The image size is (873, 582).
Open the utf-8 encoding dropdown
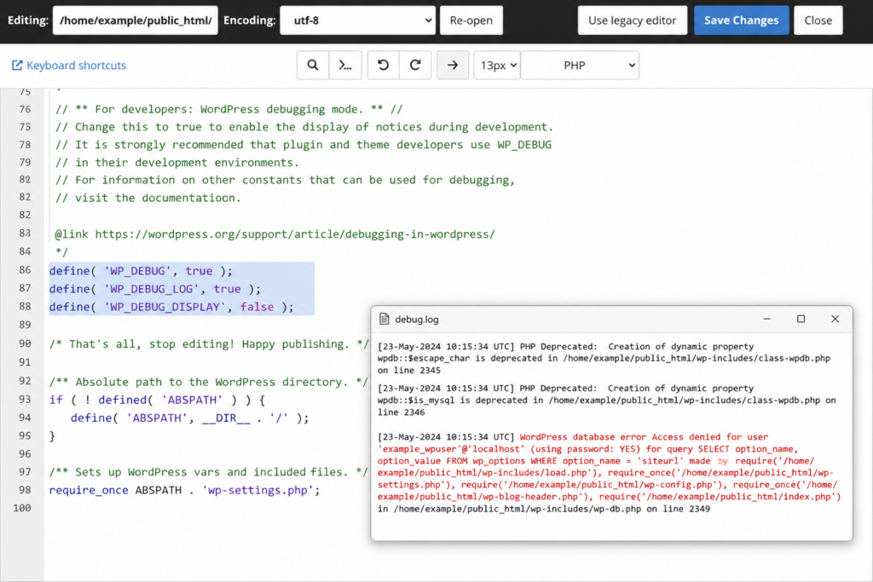click(357, 20)
